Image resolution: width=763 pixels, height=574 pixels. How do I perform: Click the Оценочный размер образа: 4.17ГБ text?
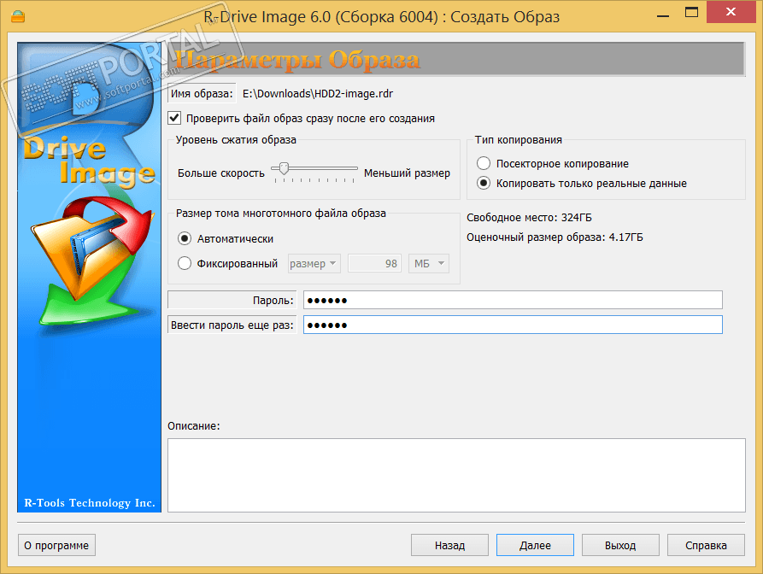coord(555,237)
